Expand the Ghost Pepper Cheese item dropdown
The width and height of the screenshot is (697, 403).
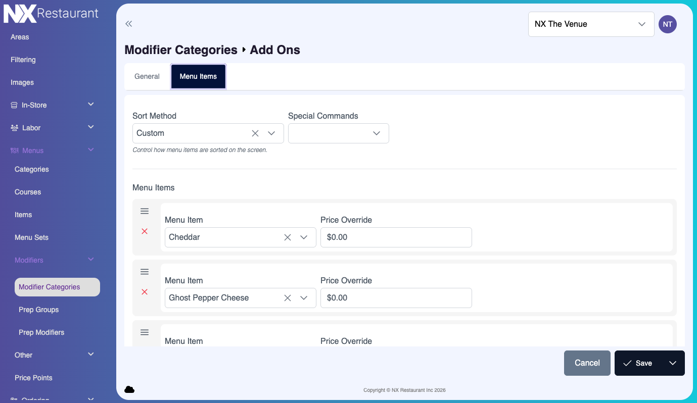pyautogui.click(x=304, y=298)
